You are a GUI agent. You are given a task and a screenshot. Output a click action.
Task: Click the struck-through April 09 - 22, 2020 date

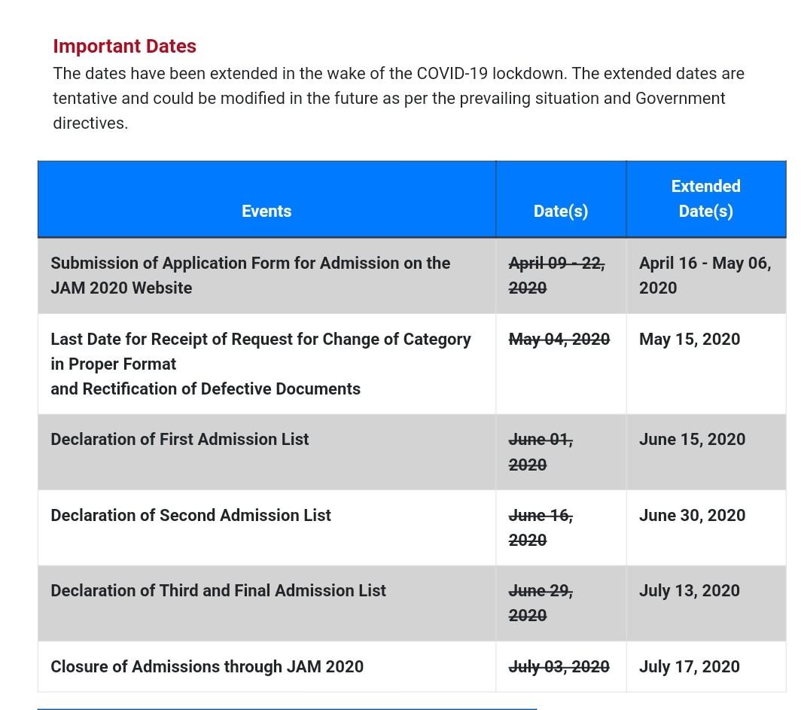[x=556, y=275]
